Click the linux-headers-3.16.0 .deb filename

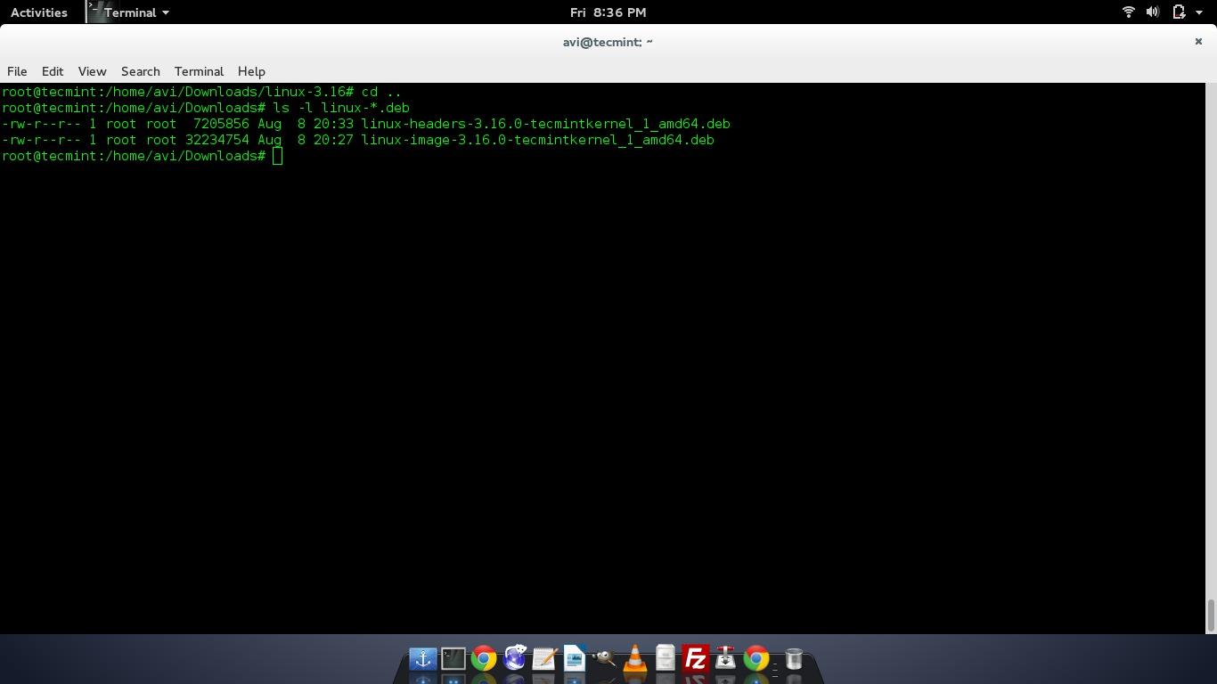[x=545, y=124]
